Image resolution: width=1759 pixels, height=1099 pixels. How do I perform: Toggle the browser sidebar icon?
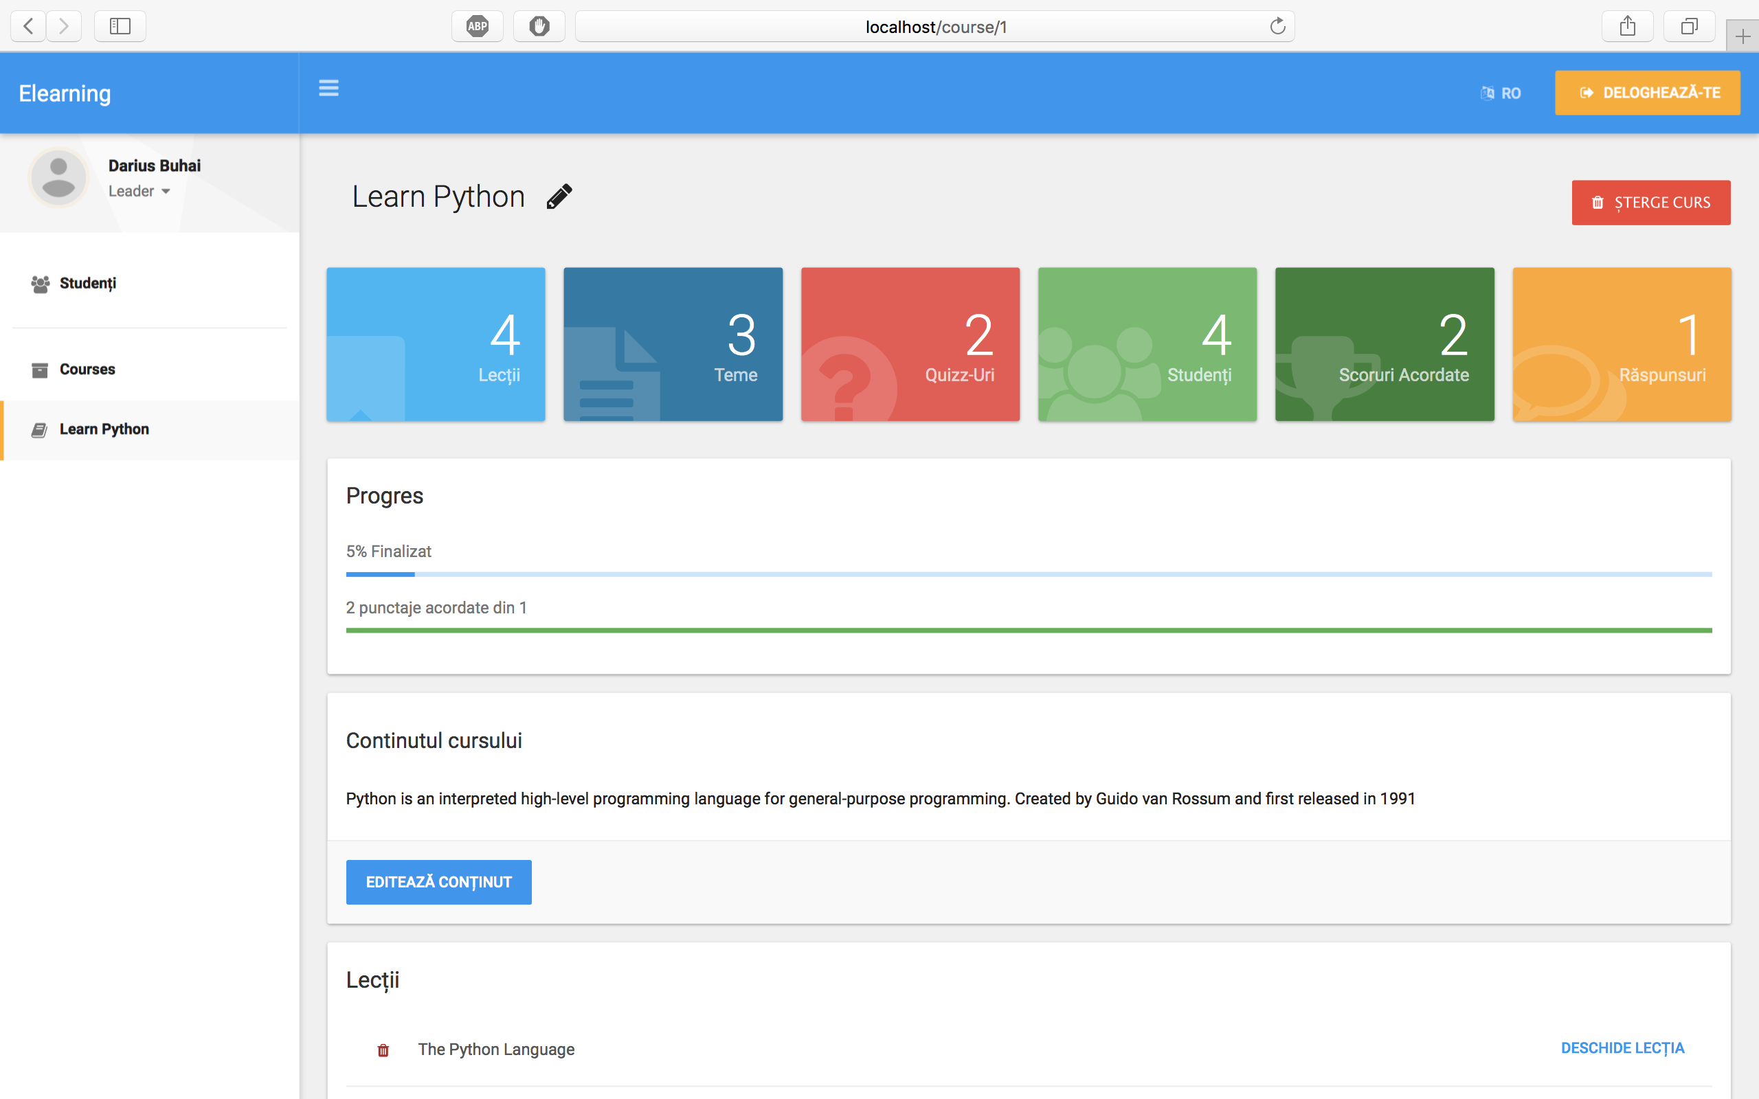click(120, 27)
